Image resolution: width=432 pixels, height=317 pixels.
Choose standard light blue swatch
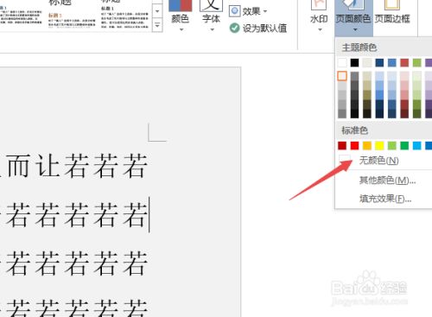pos(416,146)
